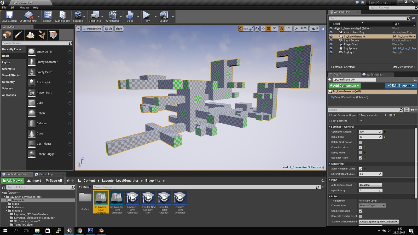This screenshot has height=235, width=418.
Task: Open the Settings toolbar icon
Action: coord(78,16)
